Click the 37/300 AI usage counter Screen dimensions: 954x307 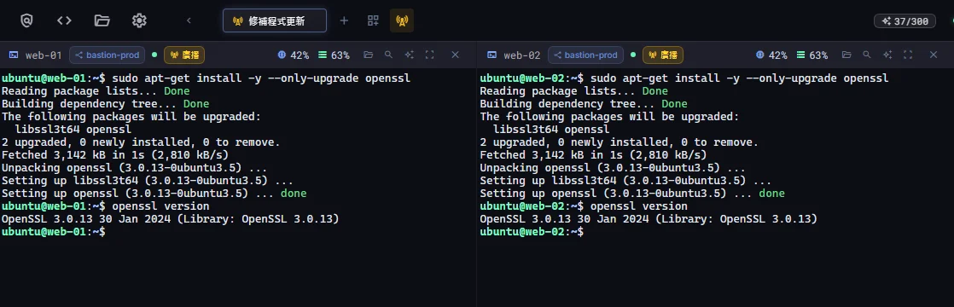tap(905, 21)
